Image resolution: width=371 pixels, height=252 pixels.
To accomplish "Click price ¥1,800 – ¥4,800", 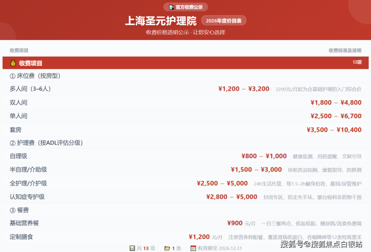I will [336, 102].
